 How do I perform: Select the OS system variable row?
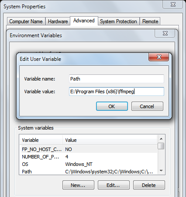tap(89, 164)
